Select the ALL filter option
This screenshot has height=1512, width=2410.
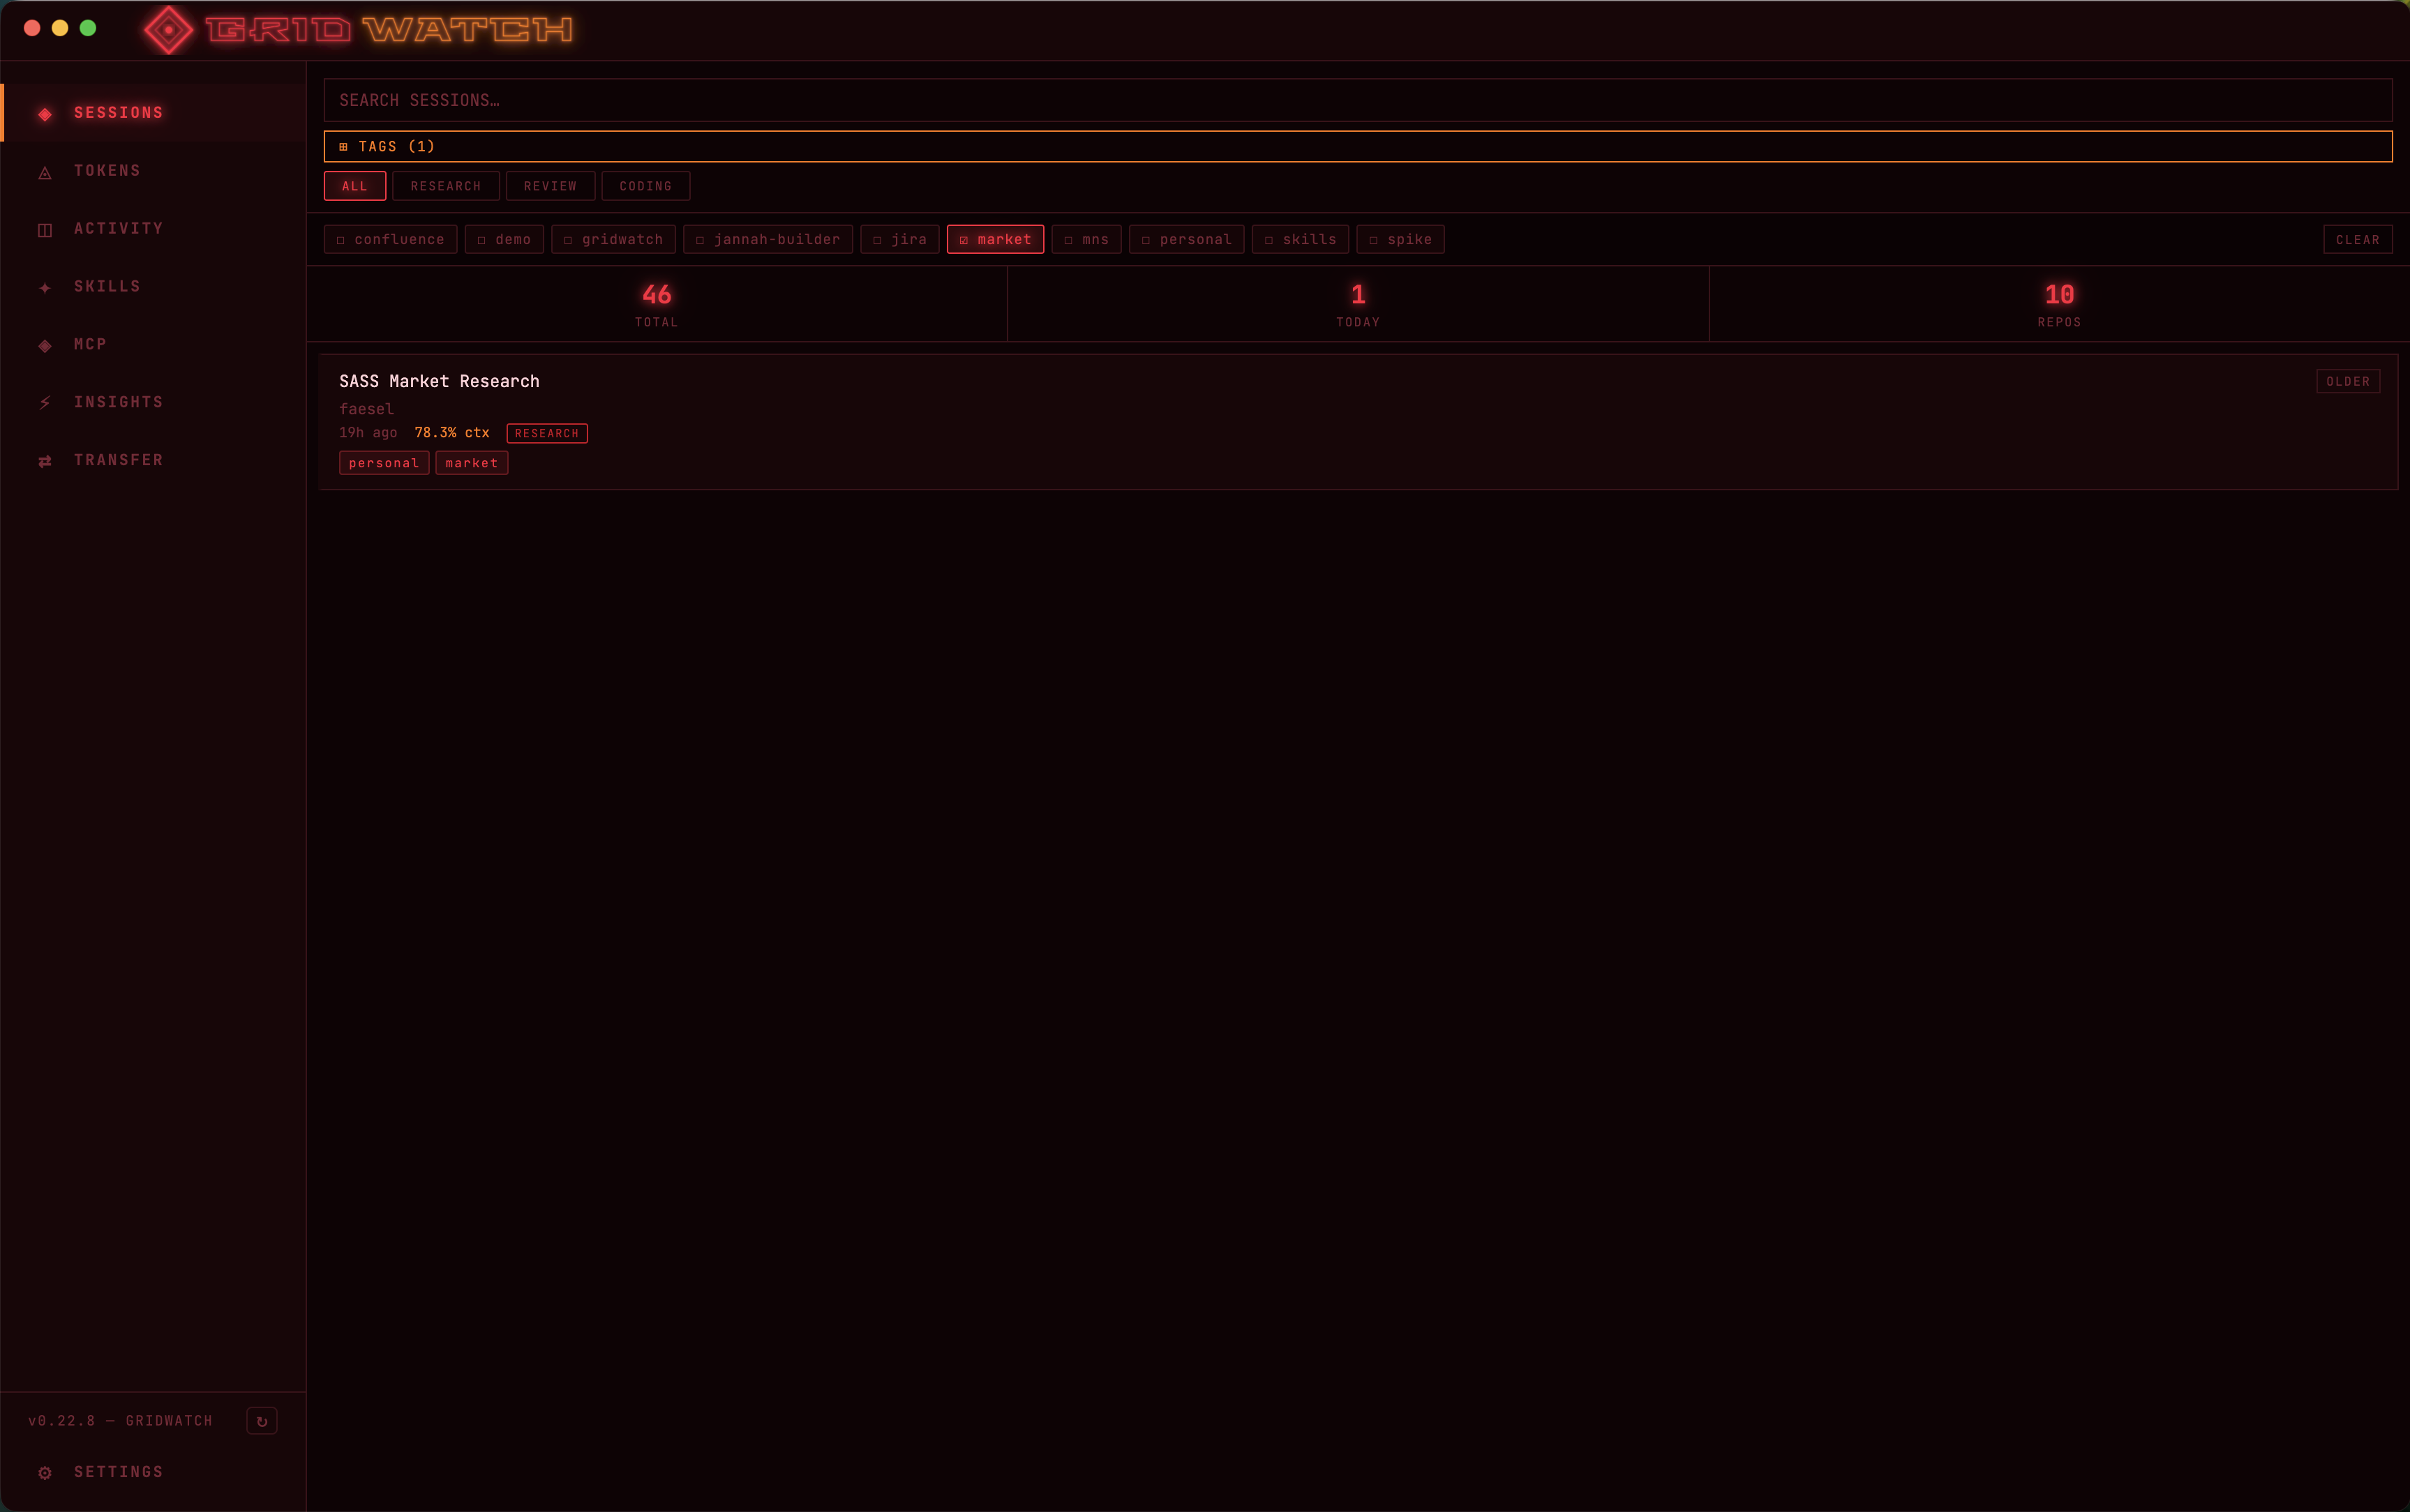[354, 186]
